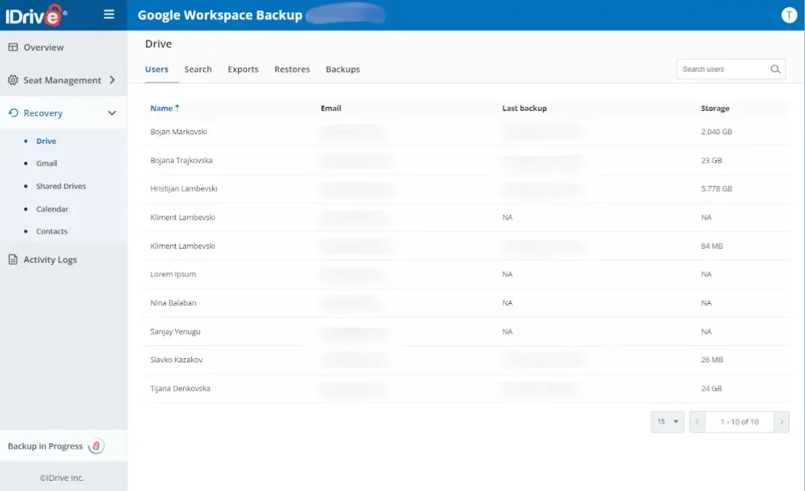
Task: Sort by the Name column header
Action: [161, 108]
